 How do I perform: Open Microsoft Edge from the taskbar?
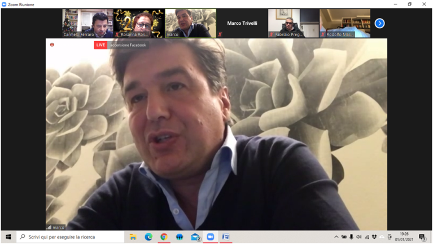point(148,237)
